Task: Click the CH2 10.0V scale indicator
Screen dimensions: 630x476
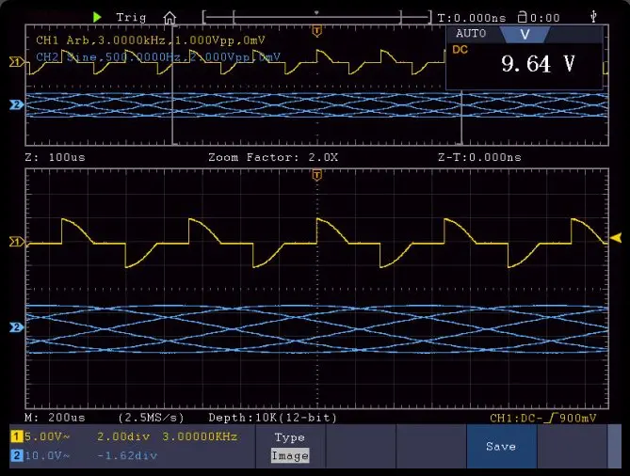Action: point(38,455)
